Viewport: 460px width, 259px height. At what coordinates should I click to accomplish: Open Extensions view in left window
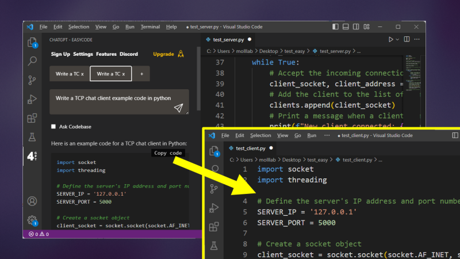tap(33, 119)
